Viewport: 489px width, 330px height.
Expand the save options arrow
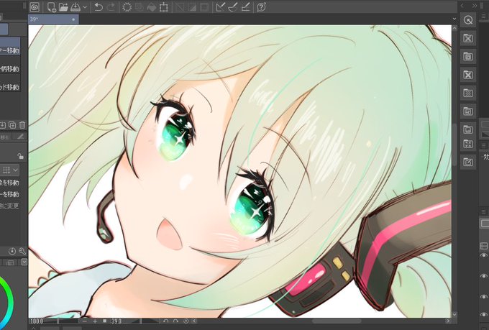(x=85, y=7)
